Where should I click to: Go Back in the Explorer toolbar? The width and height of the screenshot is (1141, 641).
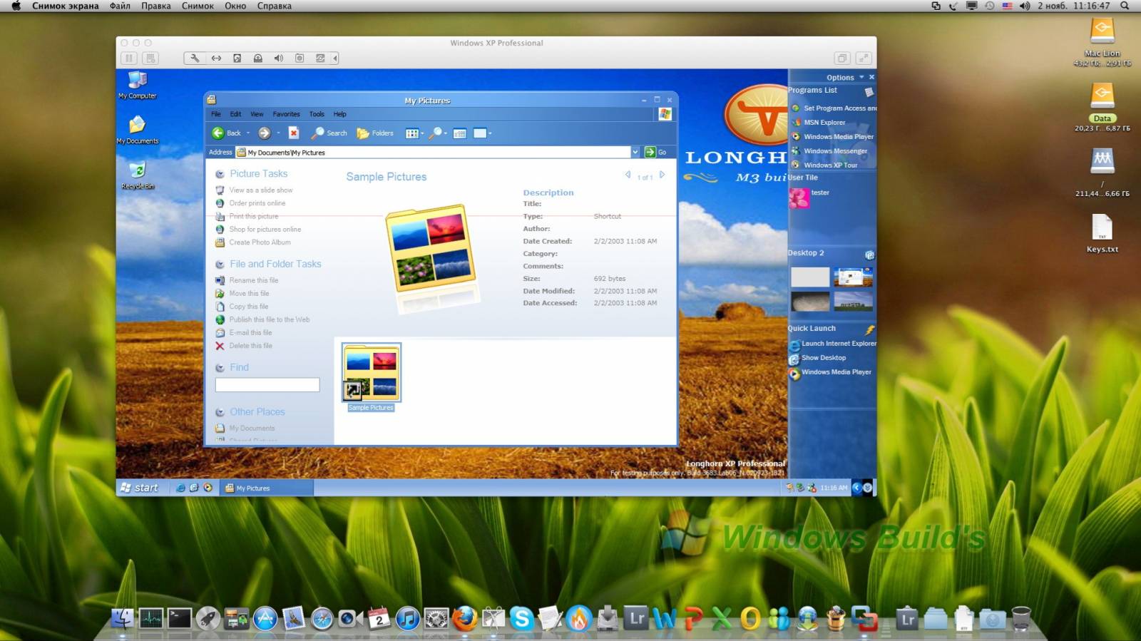[x=226, y=133]
